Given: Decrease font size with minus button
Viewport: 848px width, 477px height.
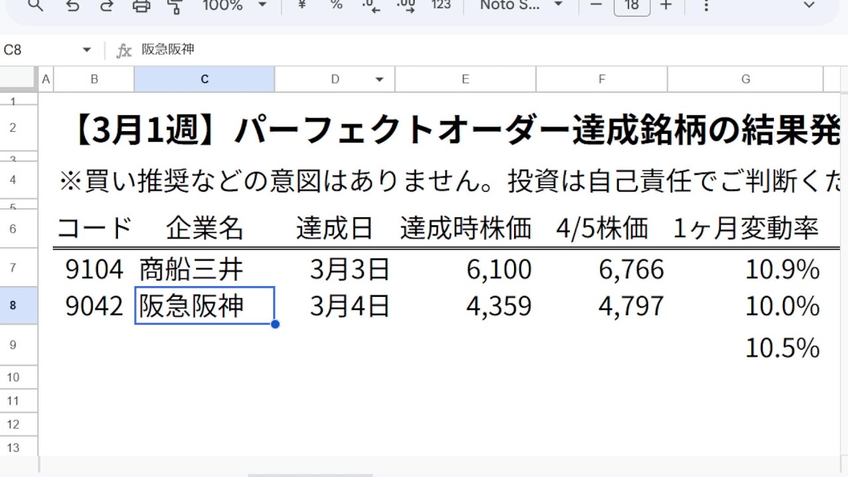Looking at the screenshot, I should [596, 5].
